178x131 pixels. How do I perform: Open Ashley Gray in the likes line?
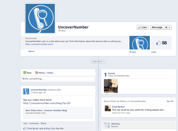[x=49, y=129]
